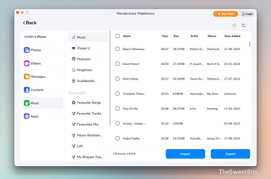The width and height of the screenshot is (271, 179).
Task: Open Messages category in sidebar
Action: [x=43, y=76]
